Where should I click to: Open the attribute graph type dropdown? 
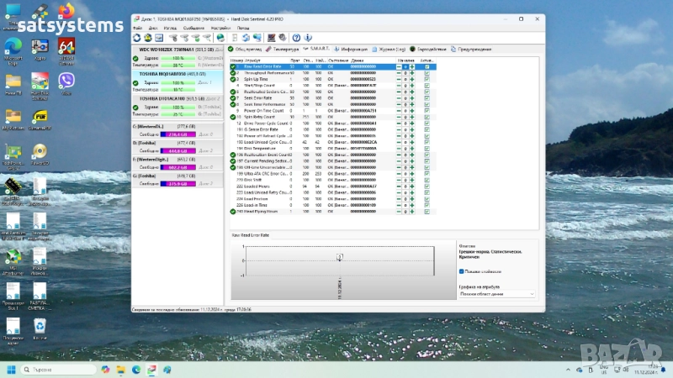click(497, 294)
